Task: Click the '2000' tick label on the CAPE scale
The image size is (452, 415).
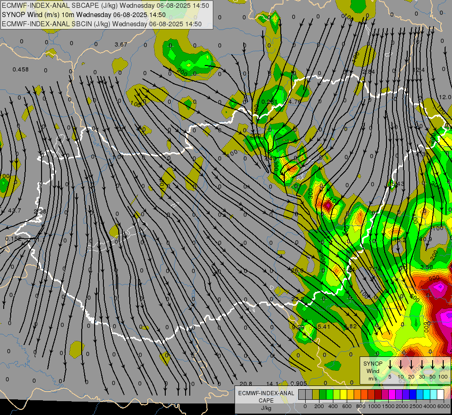Action: pyautogui.click(x=402, y=406)
